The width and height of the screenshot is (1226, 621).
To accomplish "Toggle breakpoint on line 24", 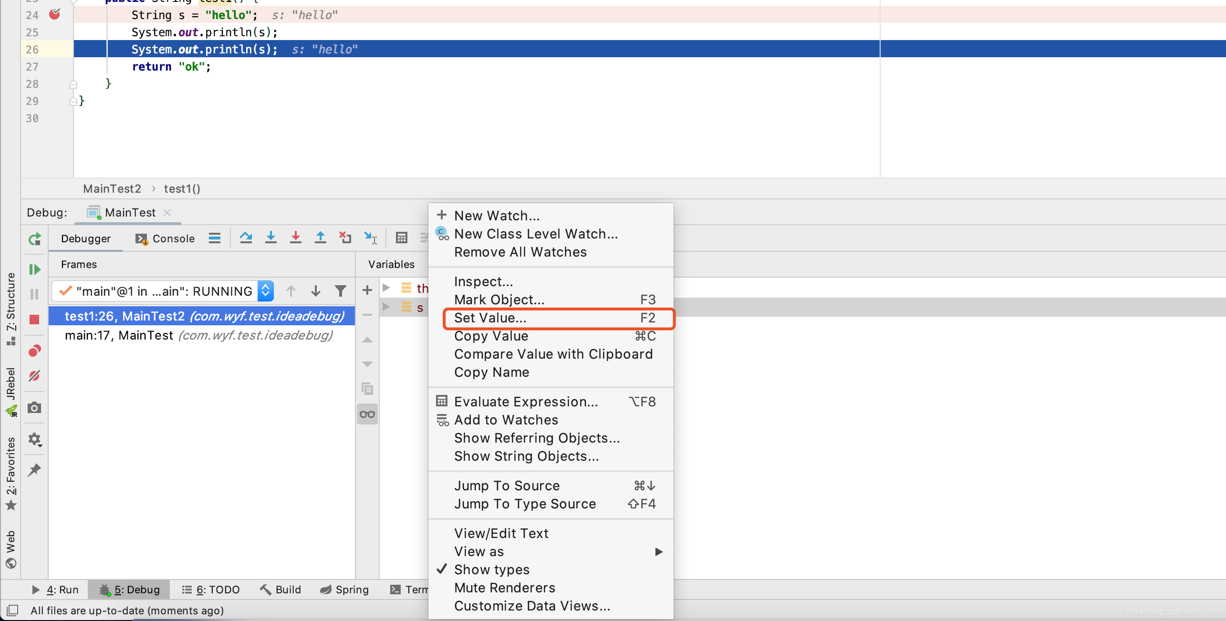I will click(x=55, y=15).
